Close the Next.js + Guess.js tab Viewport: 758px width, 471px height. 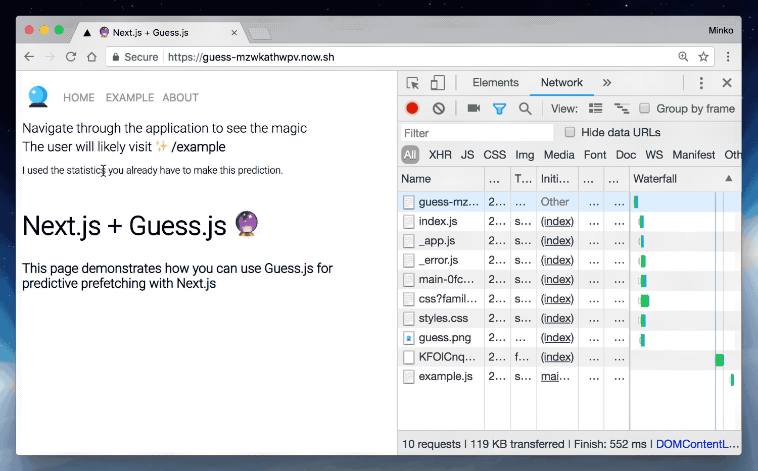(234, 33)
